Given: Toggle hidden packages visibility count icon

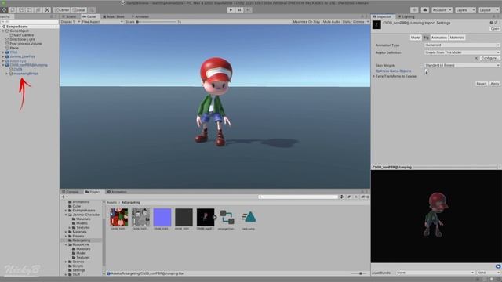Looking at the screenshot, I should (x=365, y=197).
